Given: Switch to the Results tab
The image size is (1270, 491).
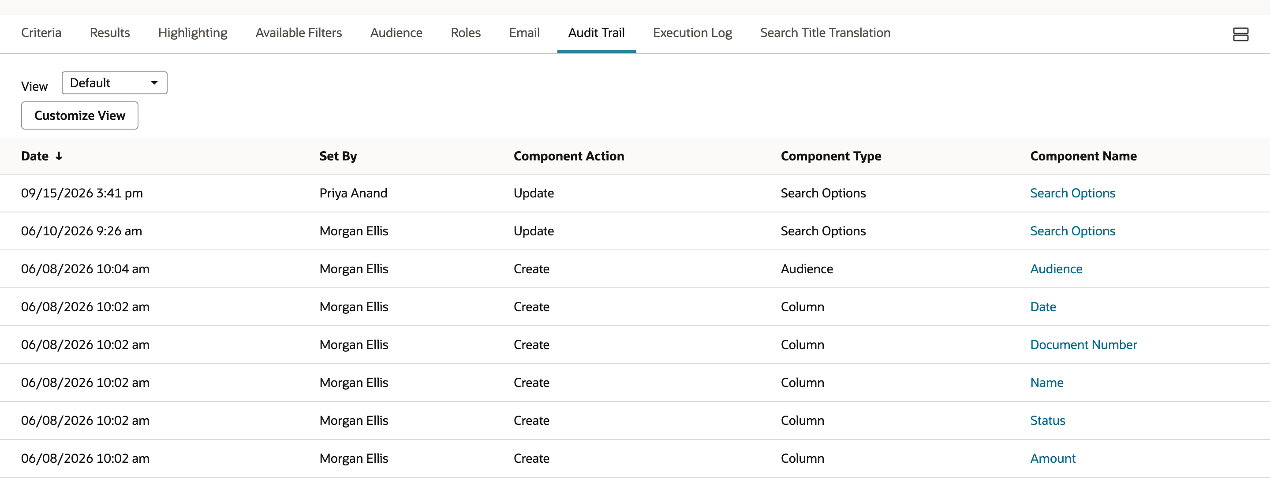Looking at the screenshot, I should pos(110,33).
